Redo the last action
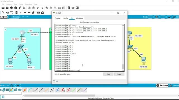The height and width of the screenshot is (100, 179). [42, 8]
